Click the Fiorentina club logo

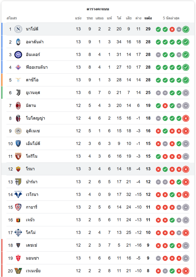point(18,67)
